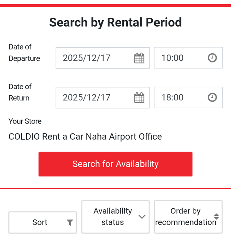Screen dimensions: 231x235
Task: Click the chevron in Availability status
Action: 142,217
